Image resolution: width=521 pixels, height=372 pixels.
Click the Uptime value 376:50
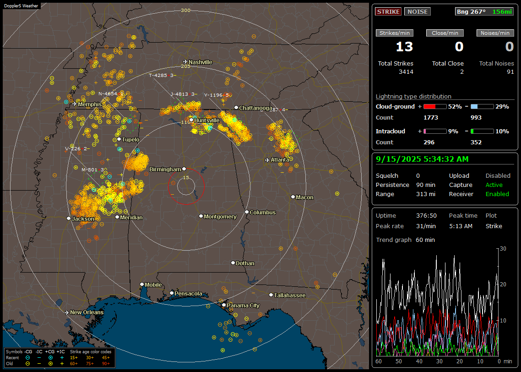coord(426,216)
